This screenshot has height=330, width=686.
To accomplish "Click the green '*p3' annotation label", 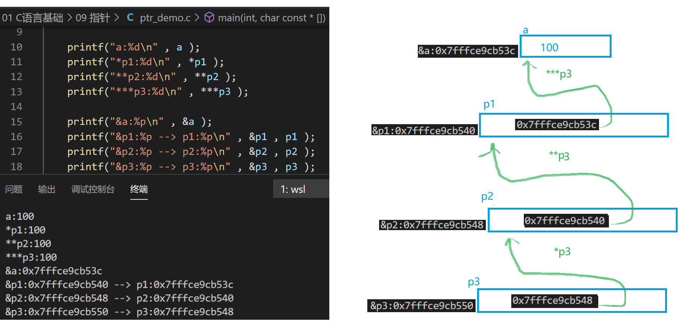I will [562, 252].
